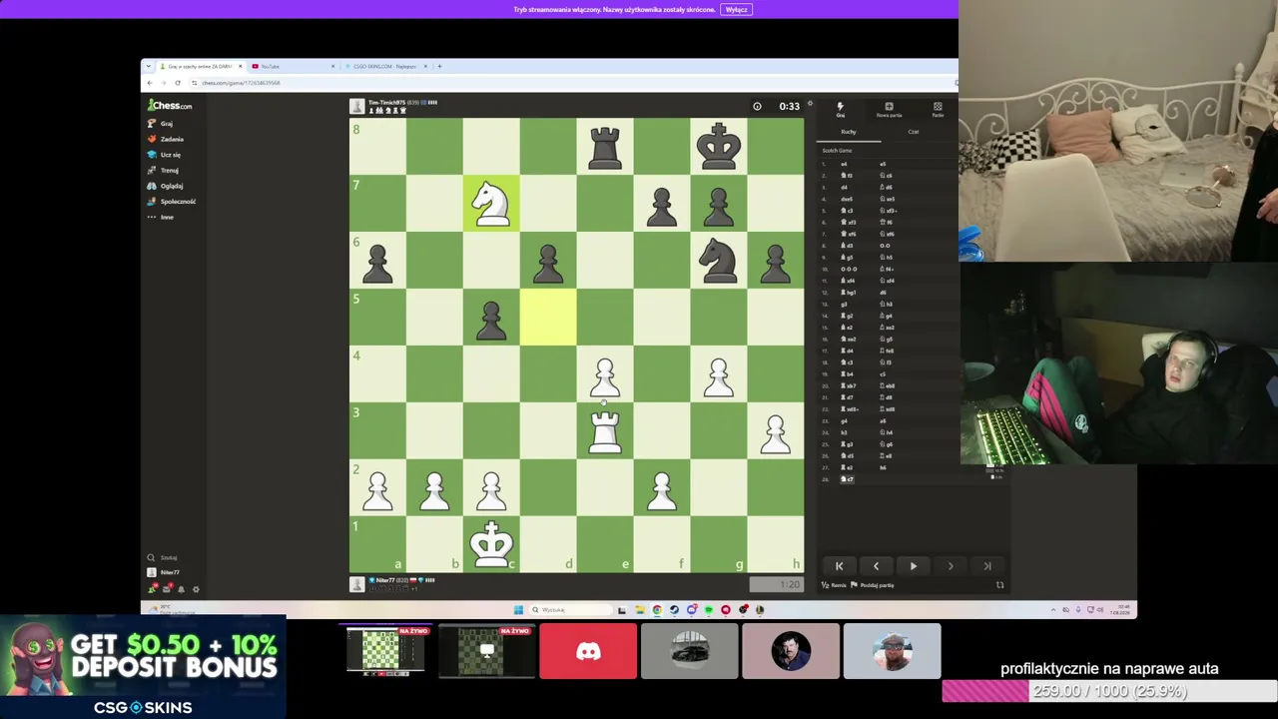This screenshot has height=719, width=1278.
Task: Click Windows Start button on taskbar
Action: pos(518,609)
